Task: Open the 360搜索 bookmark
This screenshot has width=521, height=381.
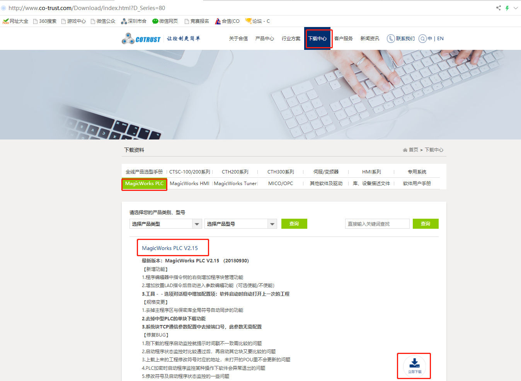Action: (45, 21)
